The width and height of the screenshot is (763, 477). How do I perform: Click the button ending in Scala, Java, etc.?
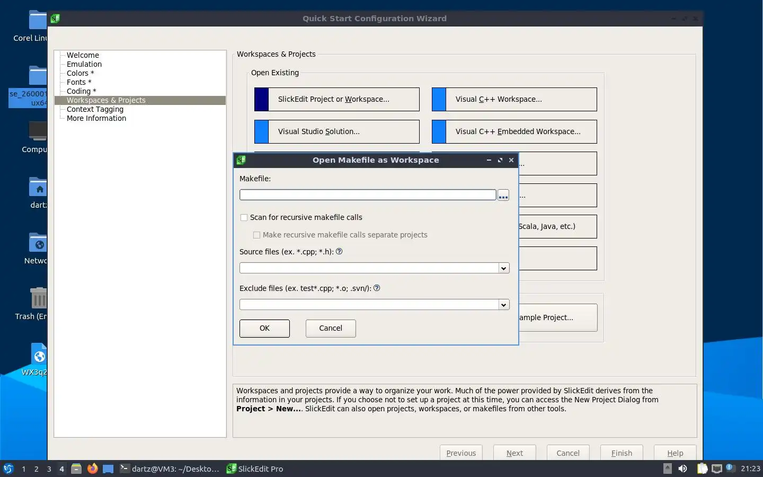(558, 226)
